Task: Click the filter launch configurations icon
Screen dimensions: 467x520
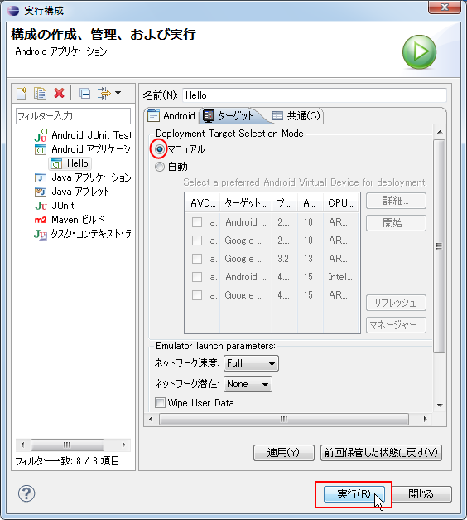Action: point(104,94)
